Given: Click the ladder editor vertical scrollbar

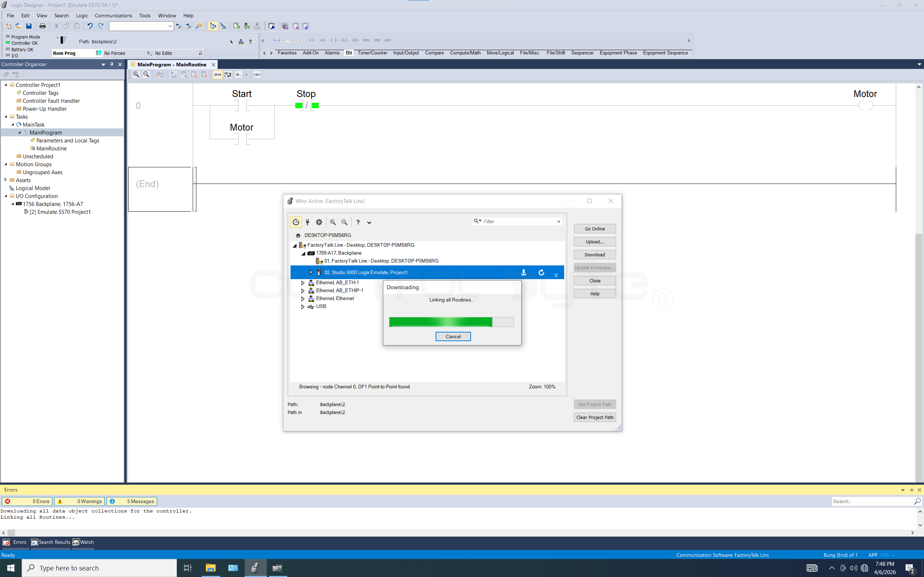Looking at the screenshot, I should click(919, 283).
